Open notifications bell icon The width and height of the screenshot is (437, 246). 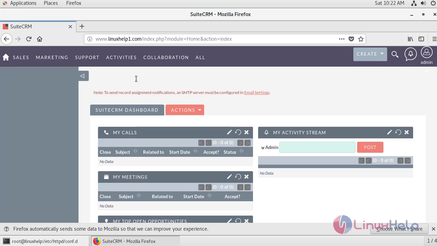[x=411, y=54]
